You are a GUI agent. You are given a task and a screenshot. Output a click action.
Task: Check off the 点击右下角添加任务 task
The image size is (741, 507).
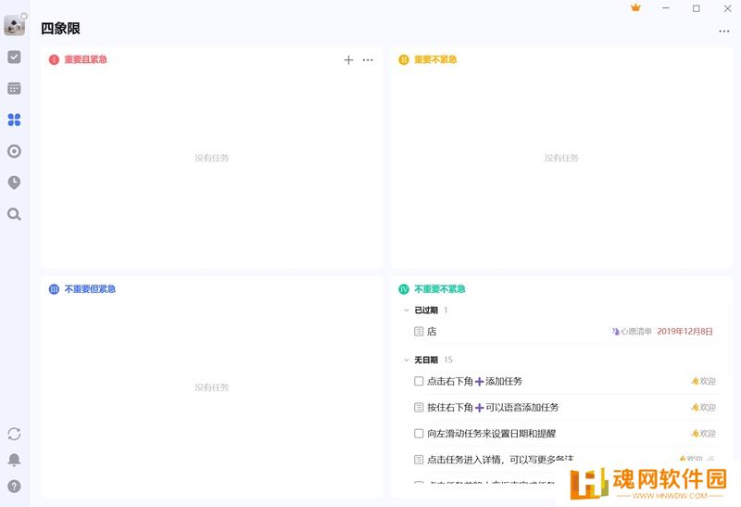tap(419, 381)
